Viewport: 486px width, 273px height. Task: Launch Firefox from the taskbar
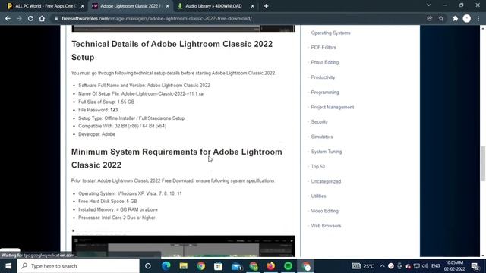(x=270, y=266)
